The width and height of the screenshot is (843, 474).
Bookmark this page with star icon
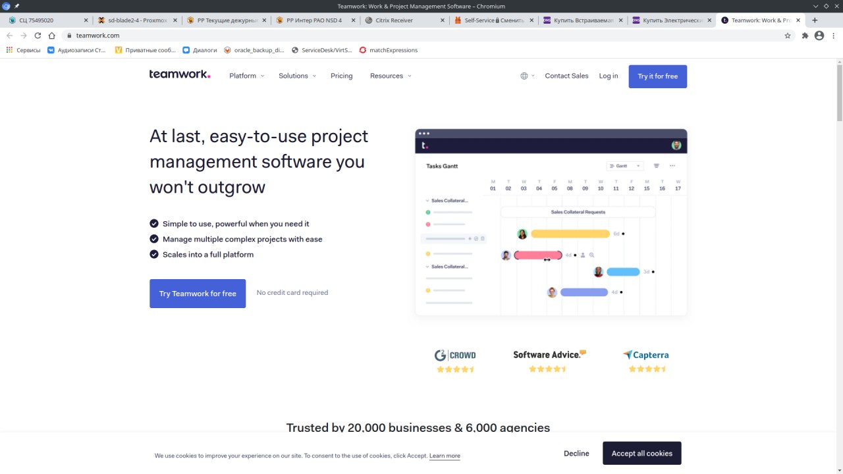tap(788, 36)
